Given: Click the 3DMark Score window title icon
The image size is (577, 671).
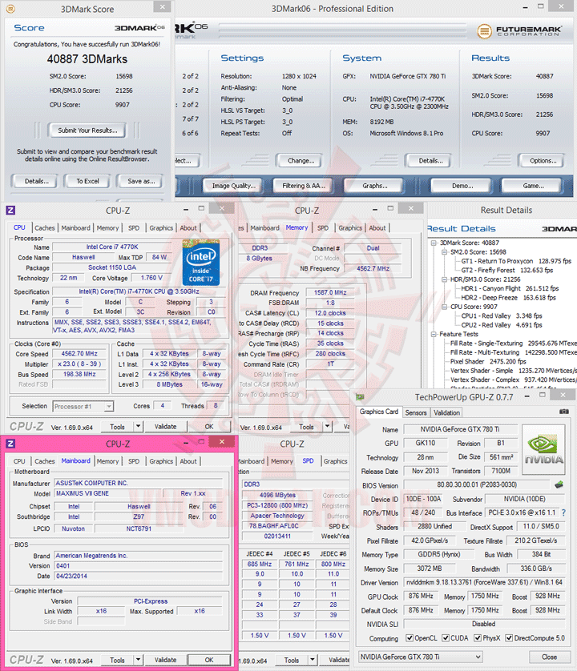Looking at the screenshot, I should click(10, 9).
